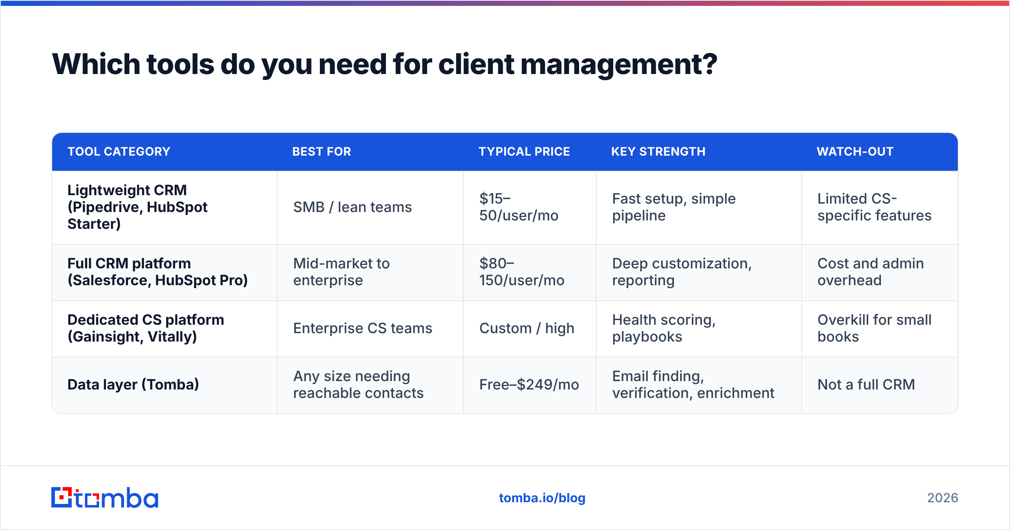Select the 'Email finding, verification, enrichment' cell
The image size is (1010, 530).
(x=699, y=385)
